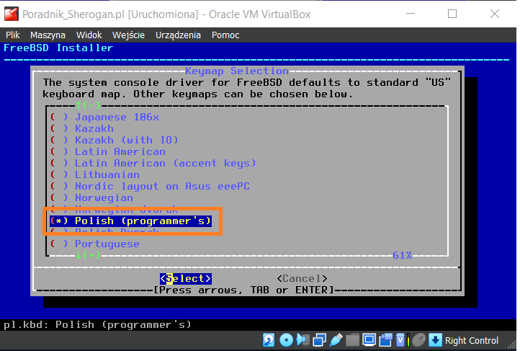Click the display settings status icon
Viewport: 520px width, 351px height.
coord(369,340)
